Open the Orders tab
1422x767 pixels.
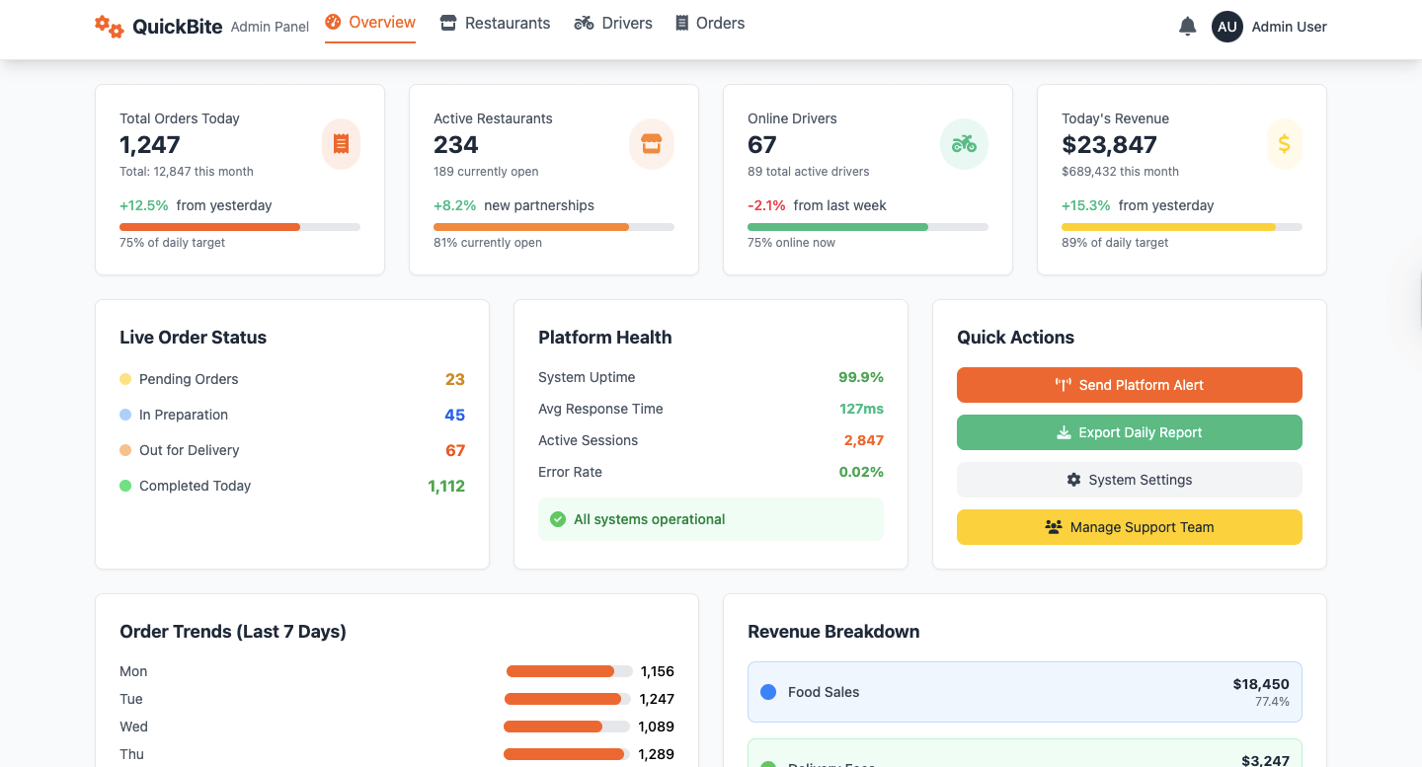pyautogui.click(x=710, y=23)
